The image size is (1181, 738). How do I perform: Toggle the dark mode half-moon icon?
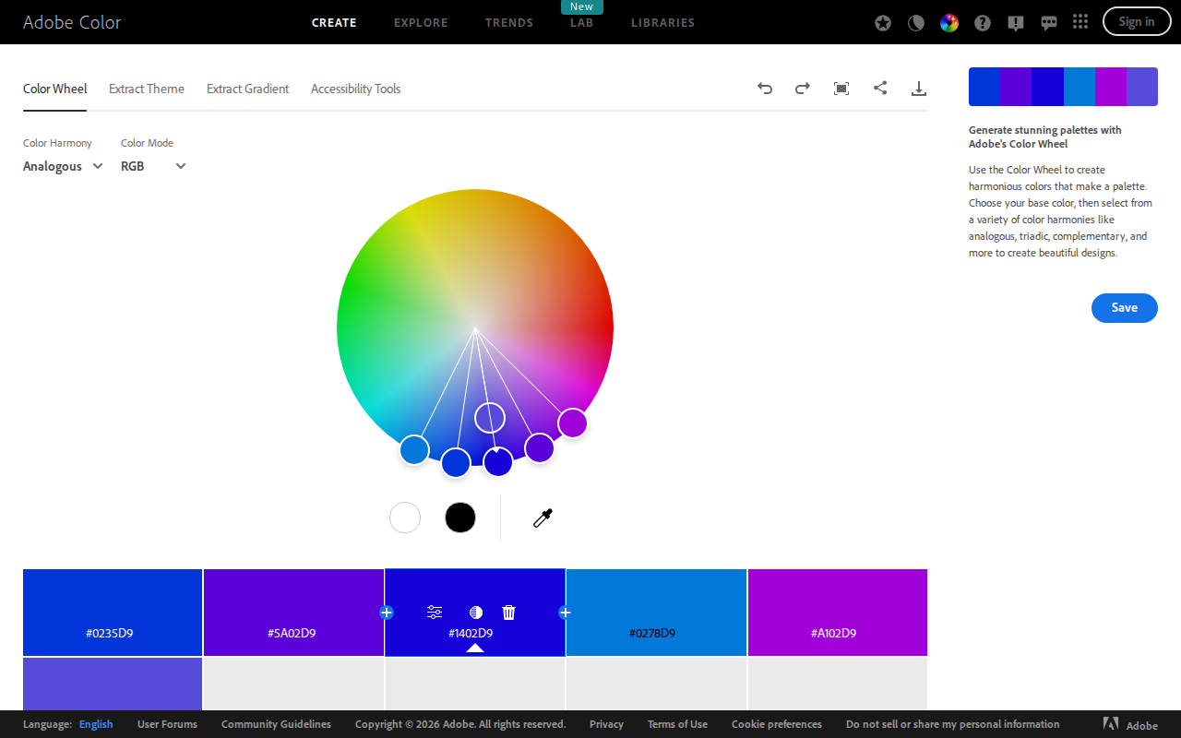916,23
